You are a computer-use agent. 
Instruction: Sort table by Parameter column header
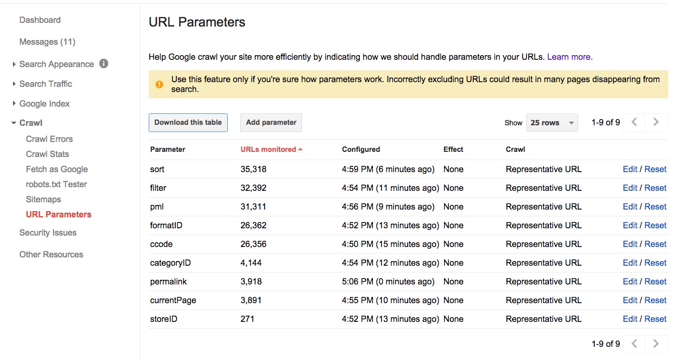167,149
